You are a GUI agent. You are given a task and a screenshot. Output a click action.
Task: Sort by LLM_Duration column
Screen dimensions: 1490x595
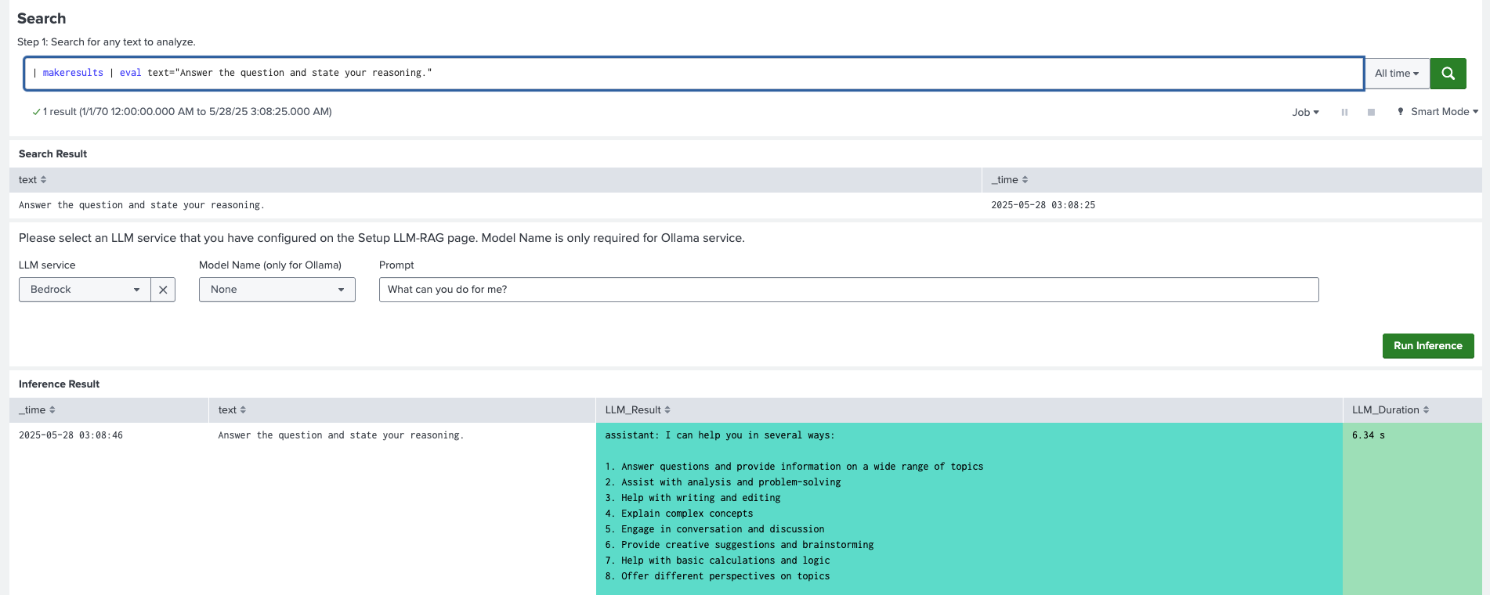tap(1391, 410)
